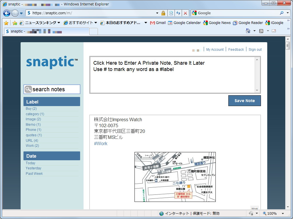Open the 本日のおすすめアド favorite
Image resolution: width=293 pixels, height=219 pixels.
(x=120, y=23)
